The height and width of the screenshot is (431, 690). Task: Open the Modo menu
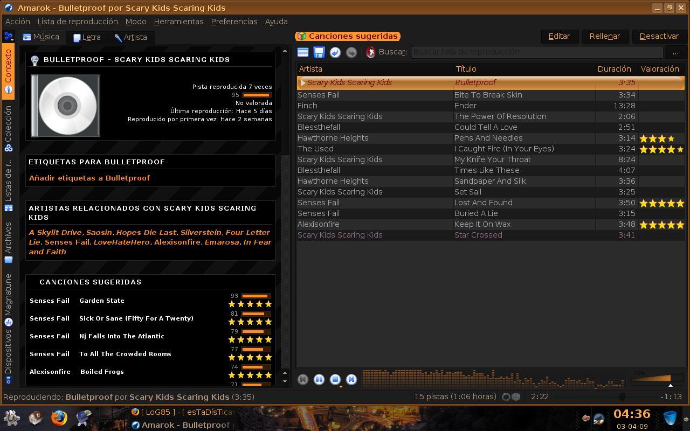click(x=136, y=22)
